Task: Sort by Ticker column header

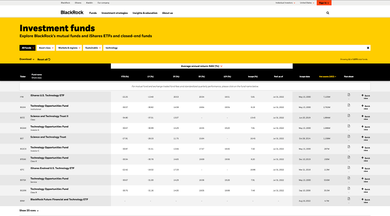Action: [x=23, y=76]
